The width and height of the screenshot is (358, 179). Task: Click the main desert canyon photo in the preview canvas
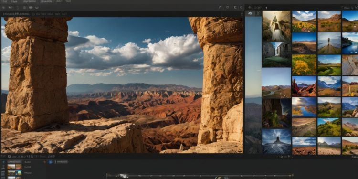coord(122,85)
